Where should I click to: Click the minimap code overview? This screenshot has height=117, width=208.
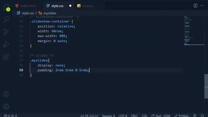pos(194,31)
